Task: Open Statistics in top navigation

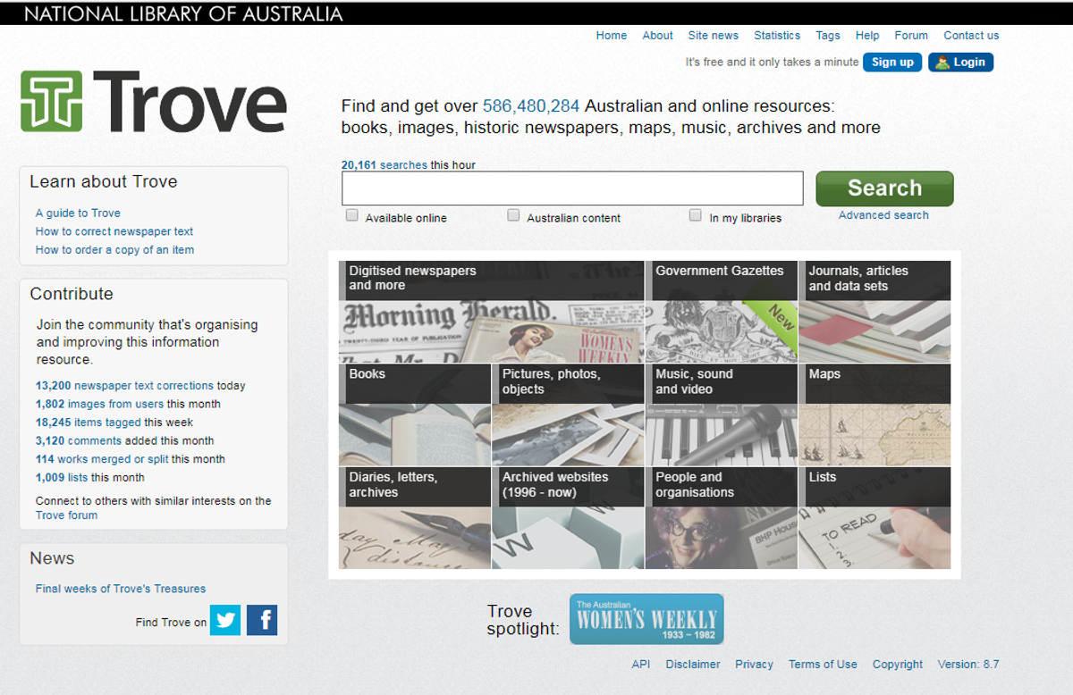Action: pyautogui.click(x=777, y=36)
